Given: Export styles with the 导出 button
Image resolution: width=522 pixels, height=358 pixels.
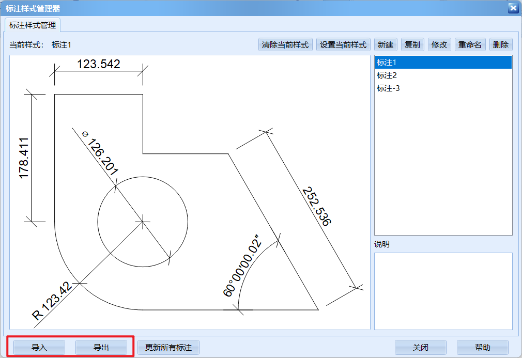Looking at the screenshot, I should point(101,348).
